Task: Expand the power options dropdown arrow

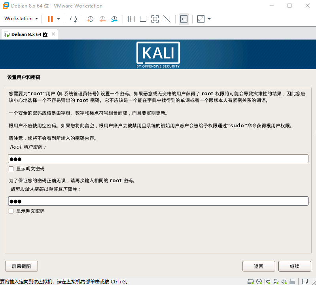Action: (59, 19)
